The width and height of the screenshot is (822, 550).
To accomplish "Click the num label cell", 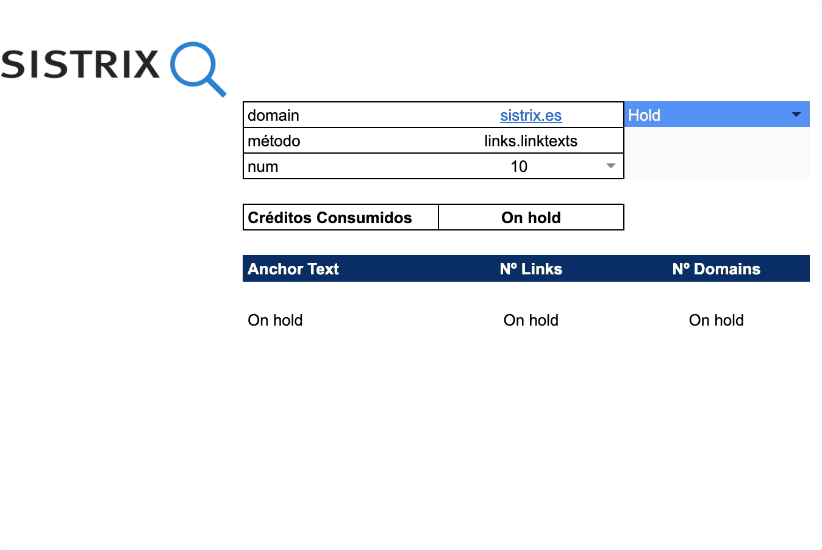I will pyautogui.click(x=263, y=166).
